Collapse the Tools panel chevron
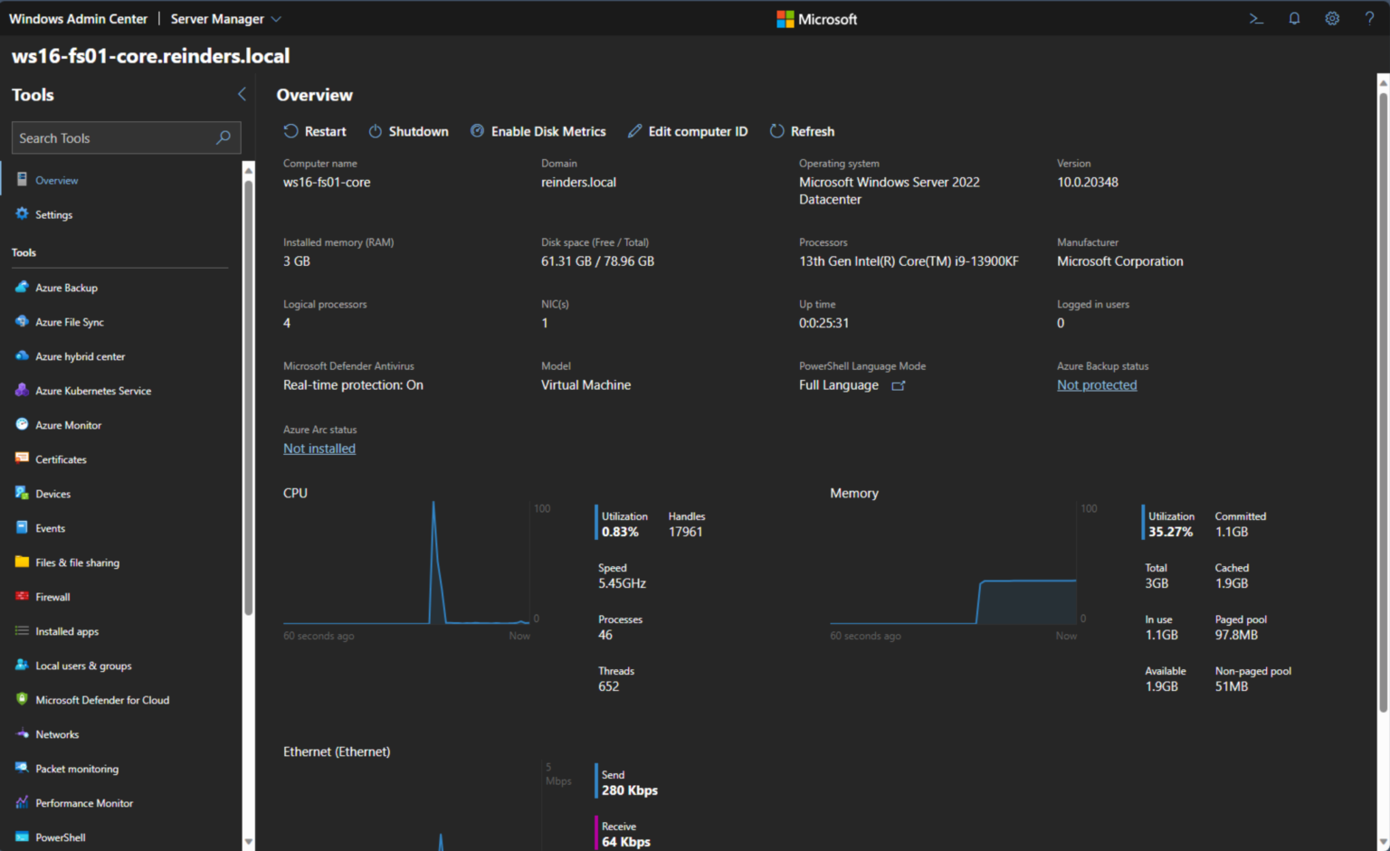 click(x=242, y=94)
